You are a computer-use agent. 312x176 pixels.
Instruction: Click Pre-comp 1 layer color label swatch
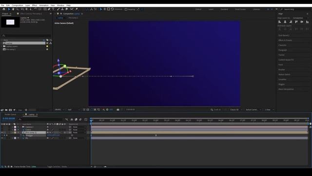coord(15,132)
